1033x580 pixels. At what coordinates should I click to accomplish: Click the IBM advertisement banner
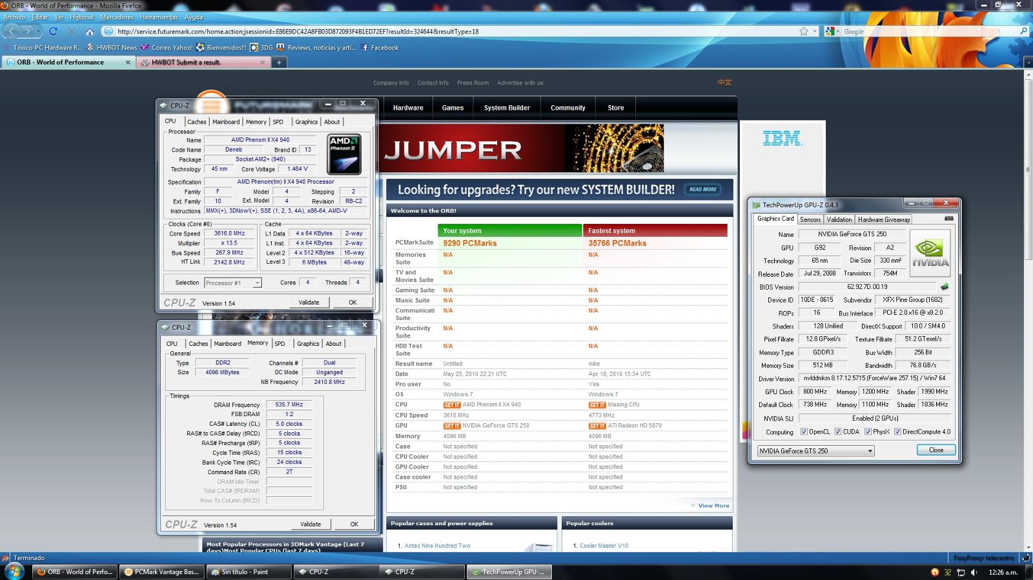click(x=782, y=158)
